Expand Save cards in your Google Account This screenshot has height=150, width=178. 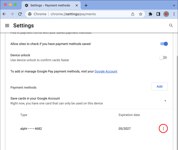pos(89,101)
